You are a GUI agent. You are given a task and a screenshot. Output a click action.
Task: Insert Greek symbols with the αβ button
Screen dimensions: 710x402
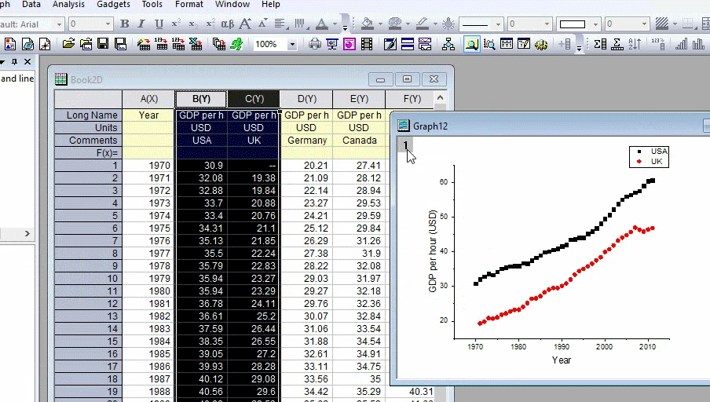(x=228, y=24)
